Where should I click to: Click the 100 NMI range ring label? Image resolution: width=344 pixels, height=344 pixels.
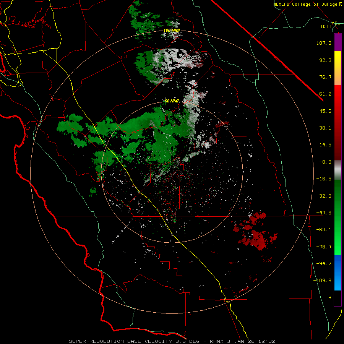coord(172,30)
